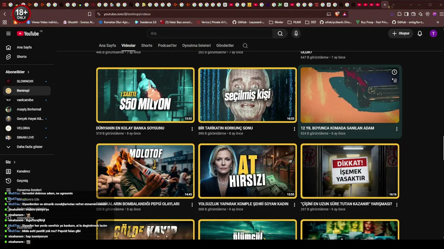
Task: Play the seçilmiş kişi thumbnail video
Action: pos(248,95)
